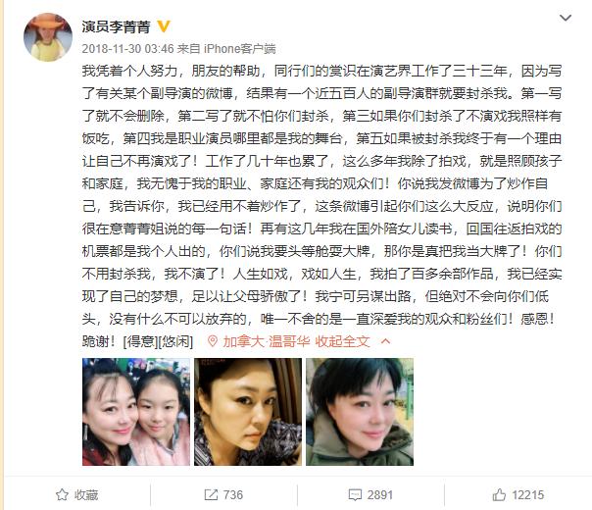Open the post options chevron menu

[x=566, y=18]
